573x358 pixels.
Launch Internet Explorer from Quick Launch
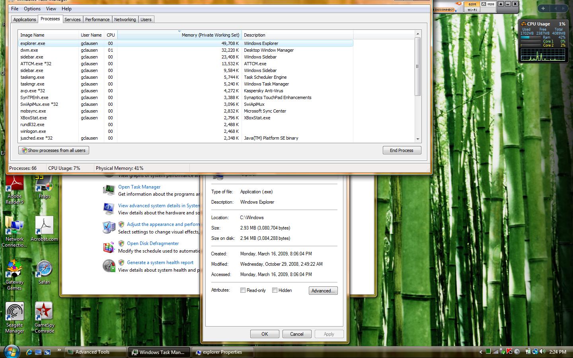point(29,352)
